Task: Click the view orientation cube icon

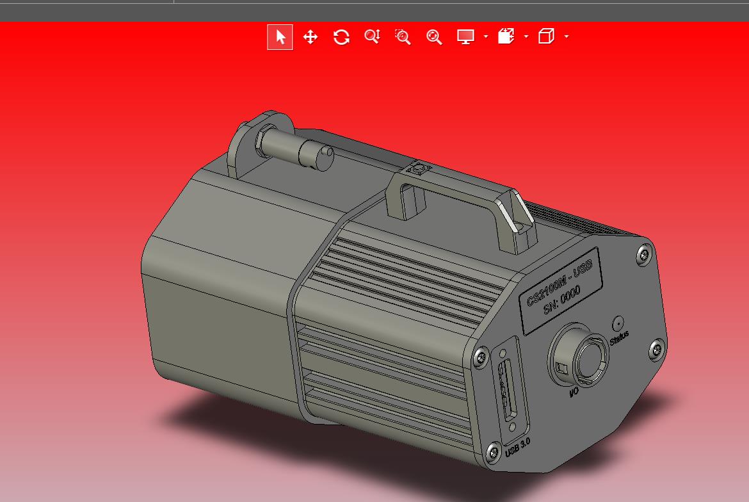Action: coord(546,36)
